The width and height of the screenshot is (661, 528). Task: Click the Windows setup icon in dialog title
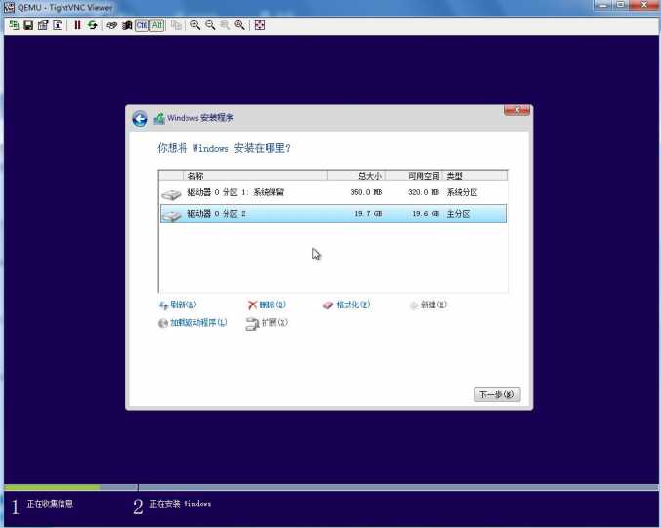click(x=159, y=119)
